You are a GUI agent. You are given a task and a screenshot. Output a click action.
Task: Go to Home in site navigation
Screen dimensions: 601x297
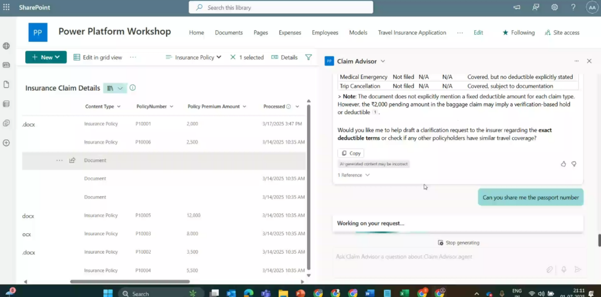[196, 33]
